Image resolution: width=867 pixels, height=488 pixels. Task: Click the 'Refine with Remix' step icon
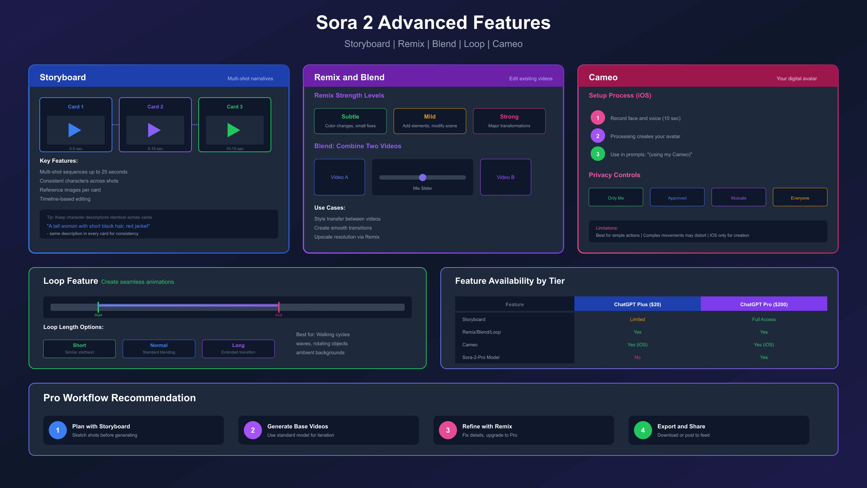point(447,430)
